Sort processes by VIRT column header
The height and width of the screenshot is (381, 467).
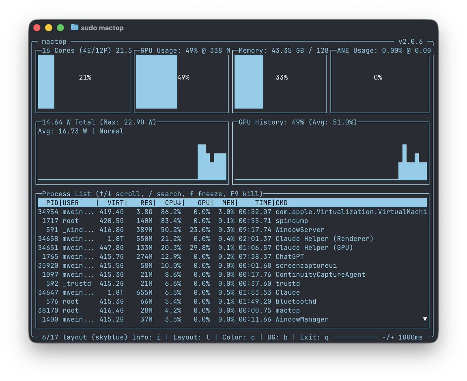point(116,203)
